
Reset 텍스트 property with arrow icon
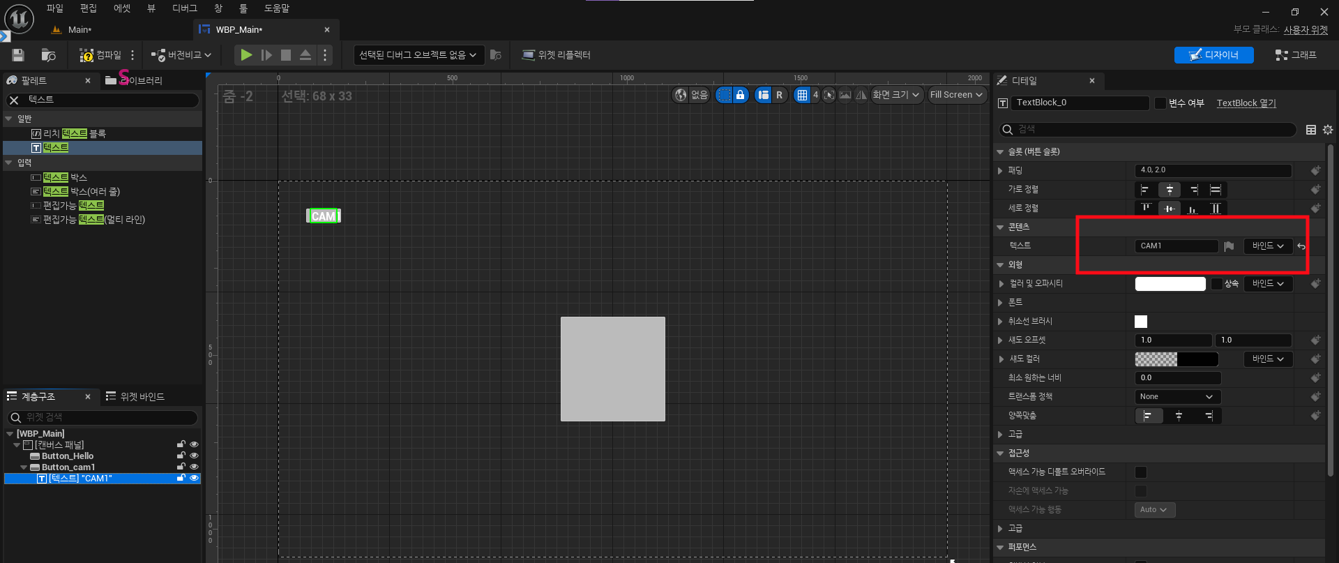[x=1301, y=246]
